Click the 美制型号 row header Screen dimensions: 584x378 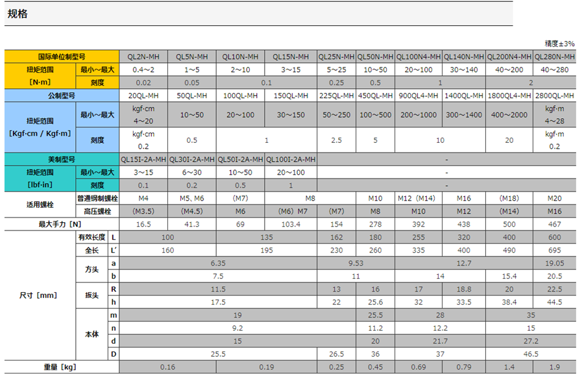point(62,159)
